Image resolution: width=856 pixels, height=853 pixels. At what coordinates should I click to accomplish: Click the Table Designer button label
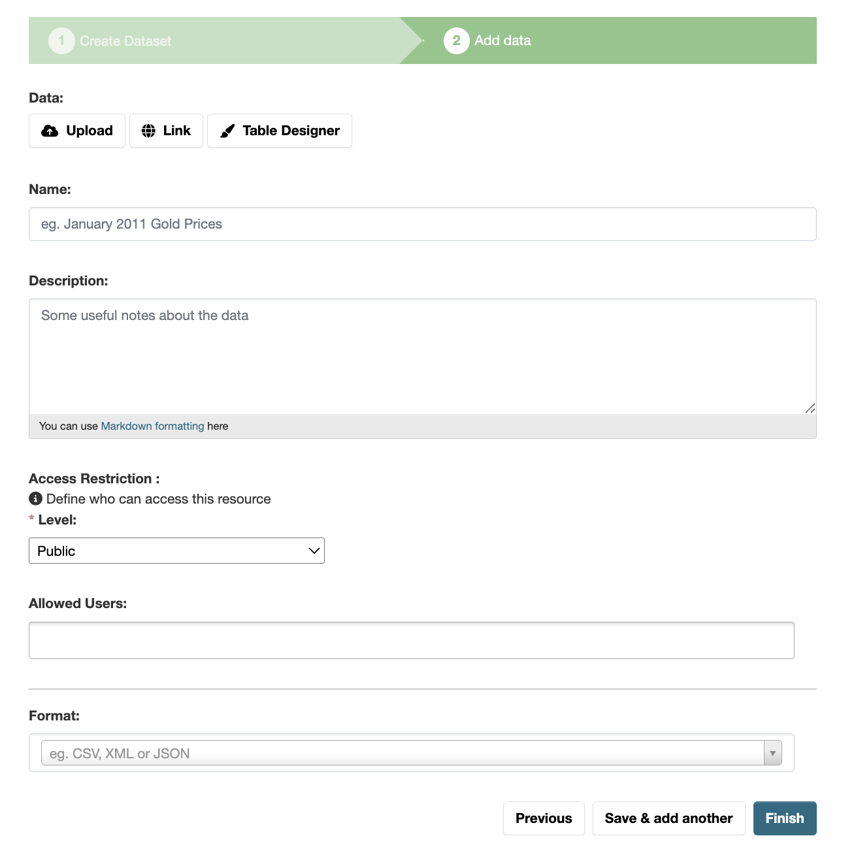click(291, 131)
